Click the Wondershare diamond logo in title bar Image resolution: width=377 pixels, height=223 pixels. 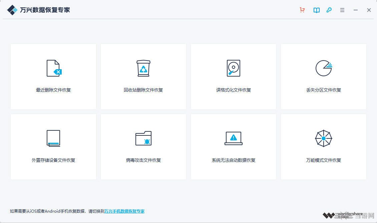click(12, 10)
